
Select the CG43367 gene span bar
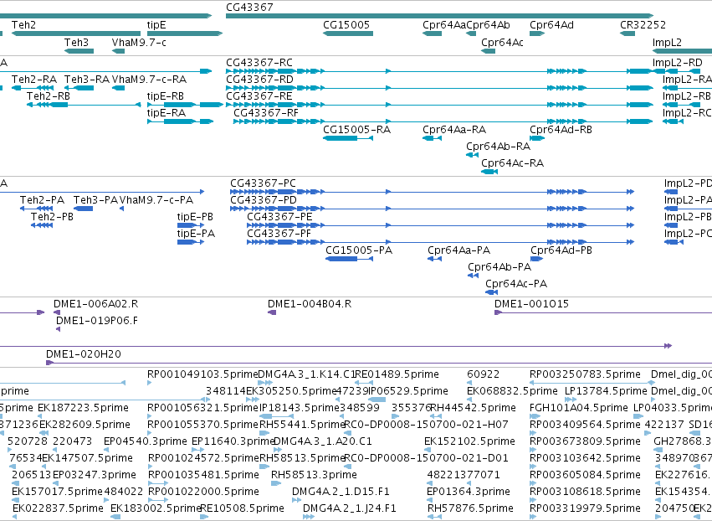click(439, 16)
